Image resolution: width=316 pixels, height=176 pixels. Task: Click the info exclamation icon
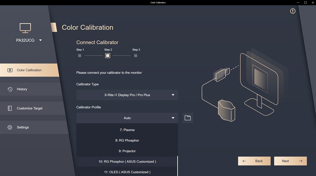pos(293,11)
